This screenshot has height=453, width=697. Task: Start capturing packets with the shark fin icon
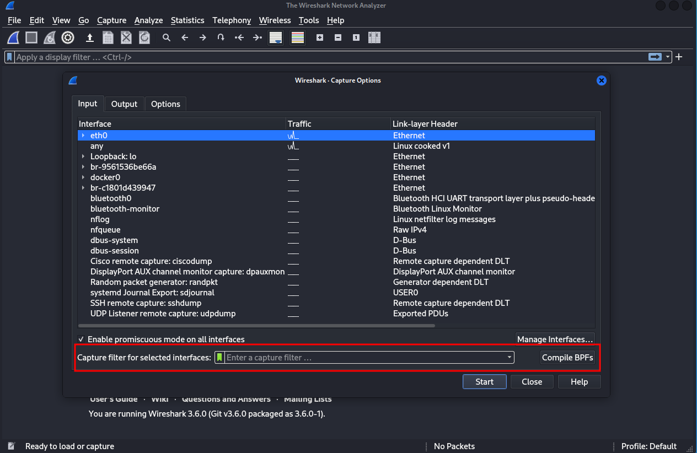coord(13,37)
